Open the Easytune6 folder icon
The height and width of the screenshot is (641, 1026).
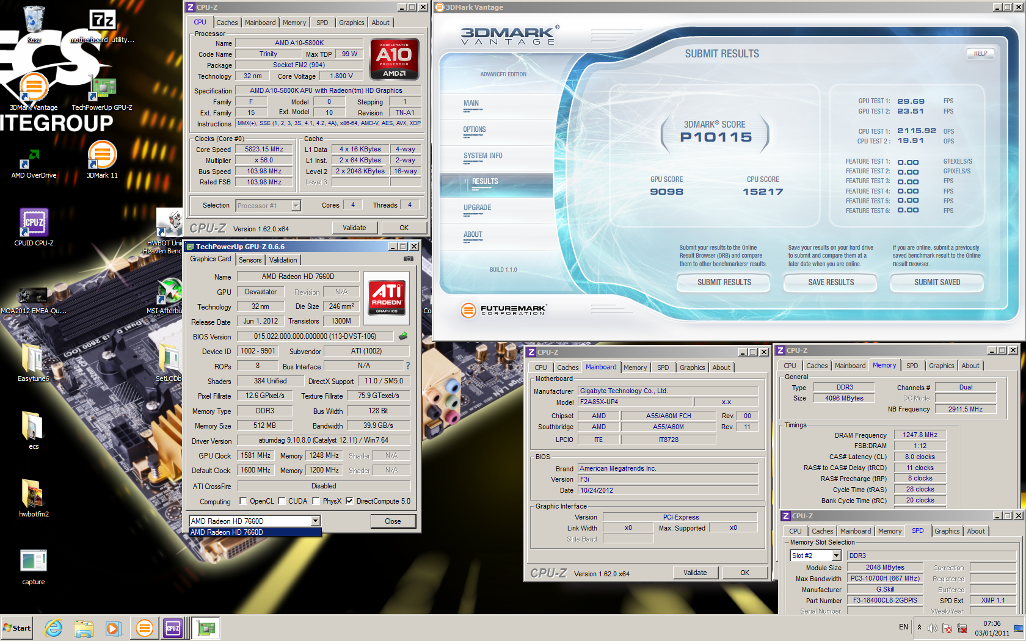34,363
